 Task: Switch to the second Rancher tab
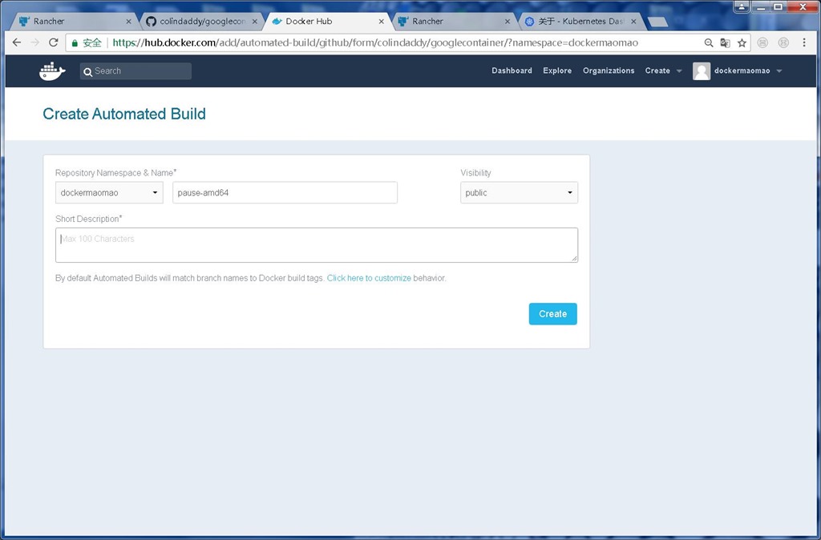coord(453,22)
